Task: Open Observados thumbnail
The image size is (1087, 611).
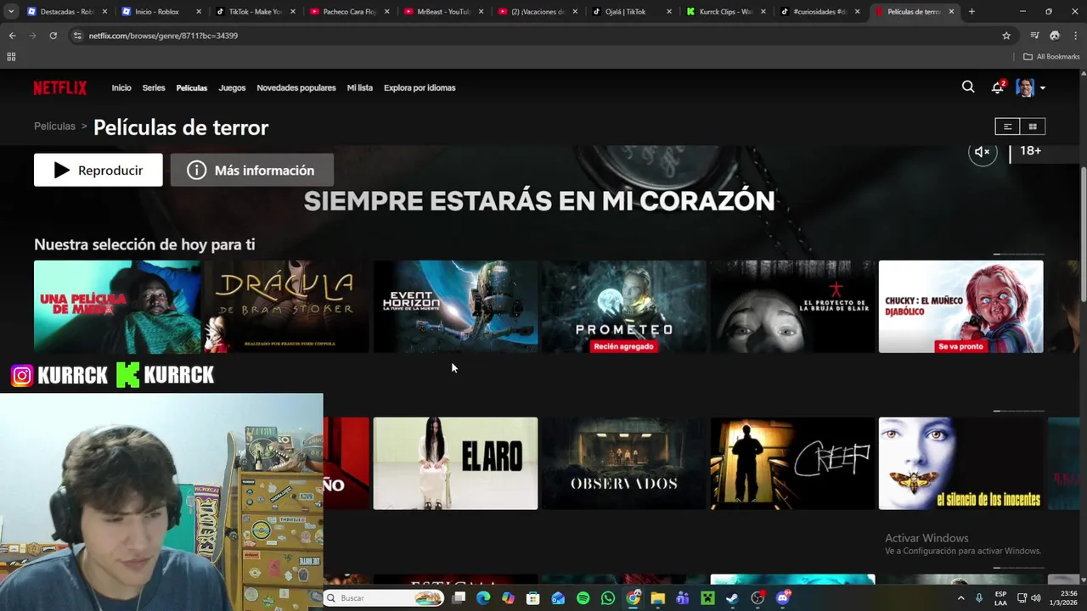Action: pos(624,463)
